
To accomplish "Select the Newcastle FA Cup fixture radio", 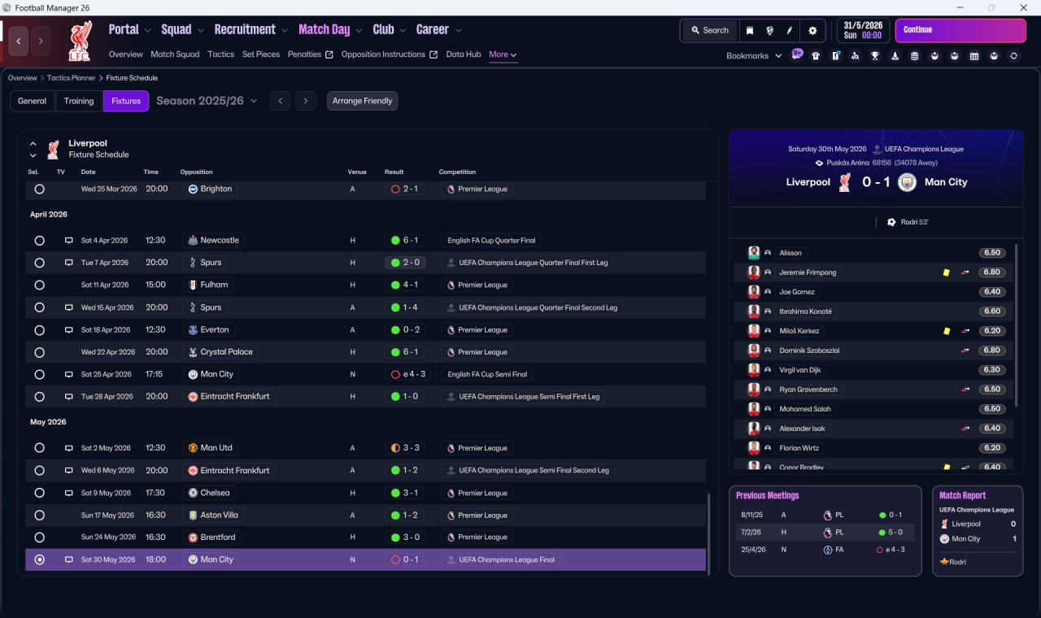I will (39, 241).
